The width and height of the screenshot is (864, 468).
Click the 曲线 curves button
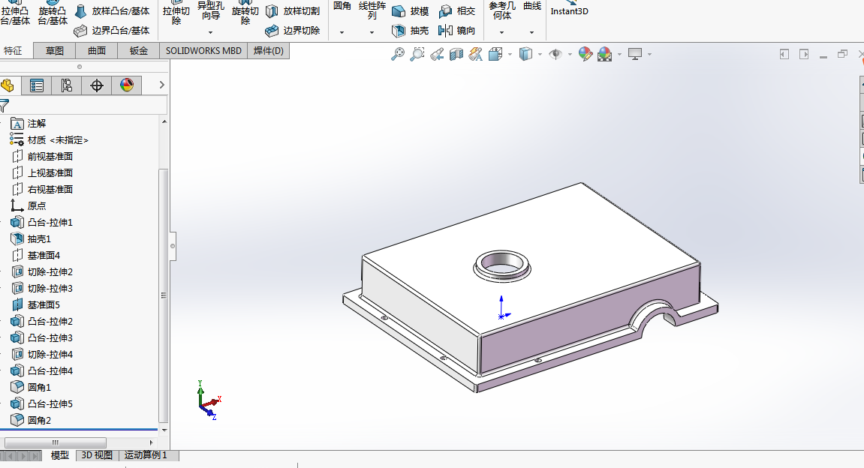coord(531,7)
